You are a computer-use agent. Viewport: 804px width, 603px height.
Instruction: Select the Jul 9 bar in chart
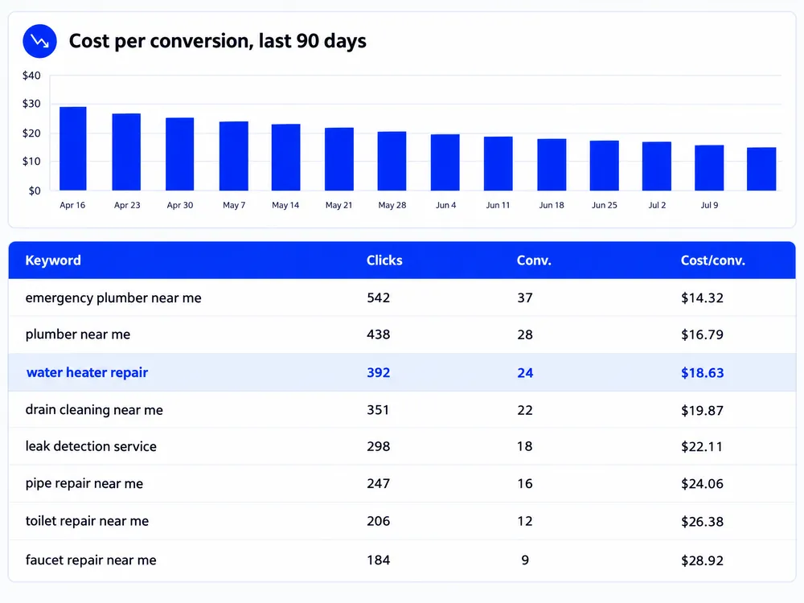tap(709, 168)
